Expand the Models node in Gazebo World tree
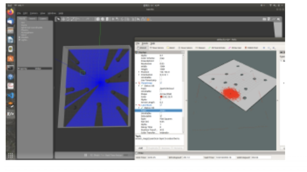The image size is (307, 172). 19,37
